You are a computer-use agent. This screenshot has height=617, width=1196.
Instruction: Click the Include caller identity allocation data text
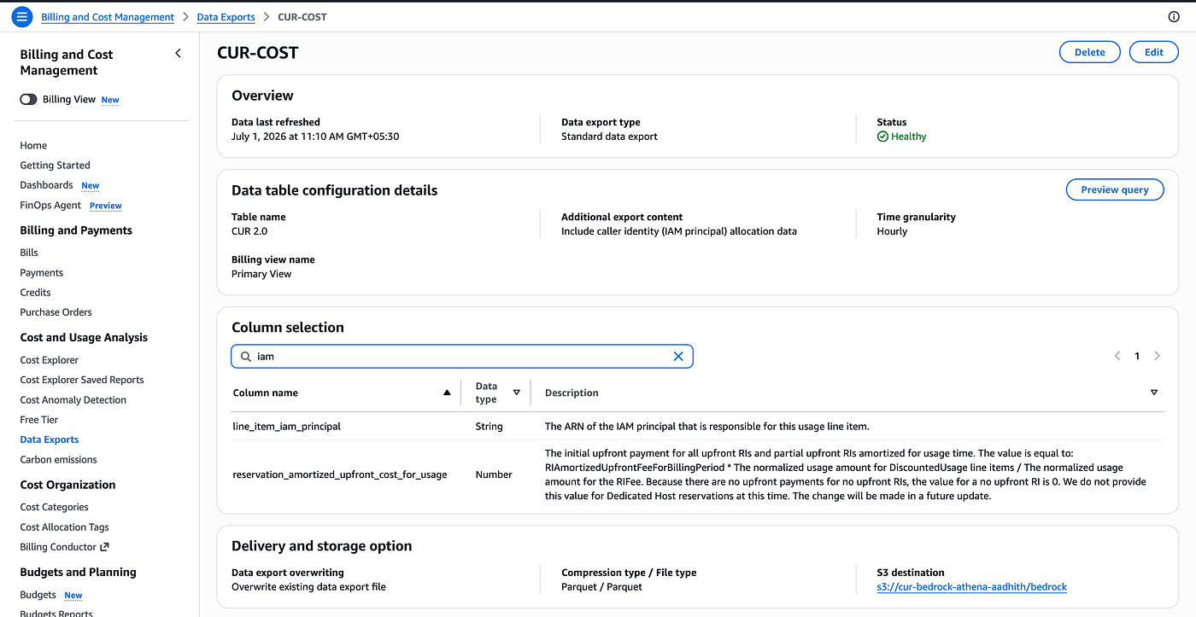pyautogui.click(x=679, y=231)
